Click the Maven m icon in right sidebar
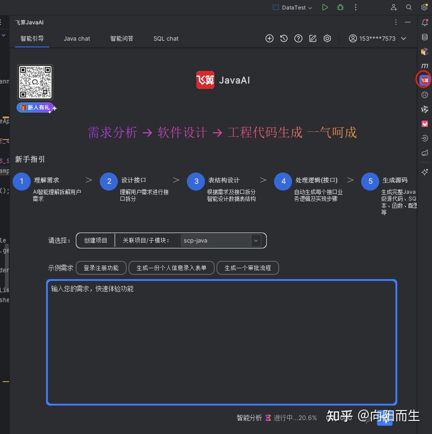 [x=424, y=65]
